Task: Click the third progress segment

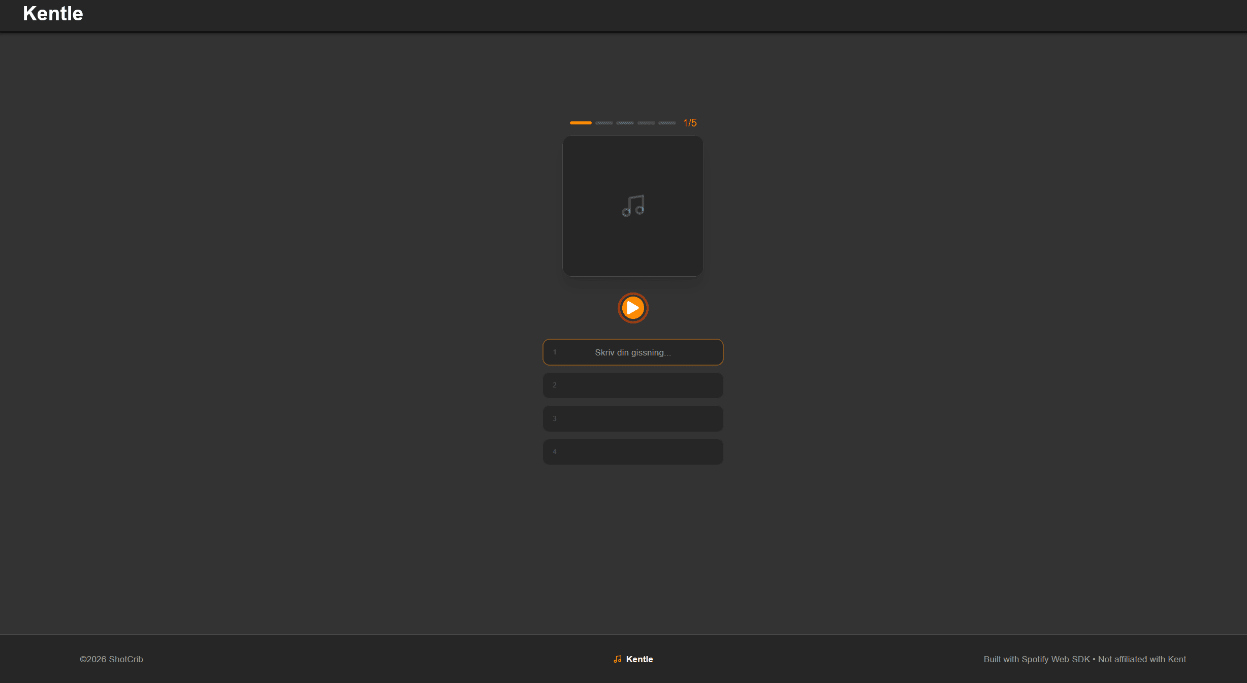Action: 625,123
